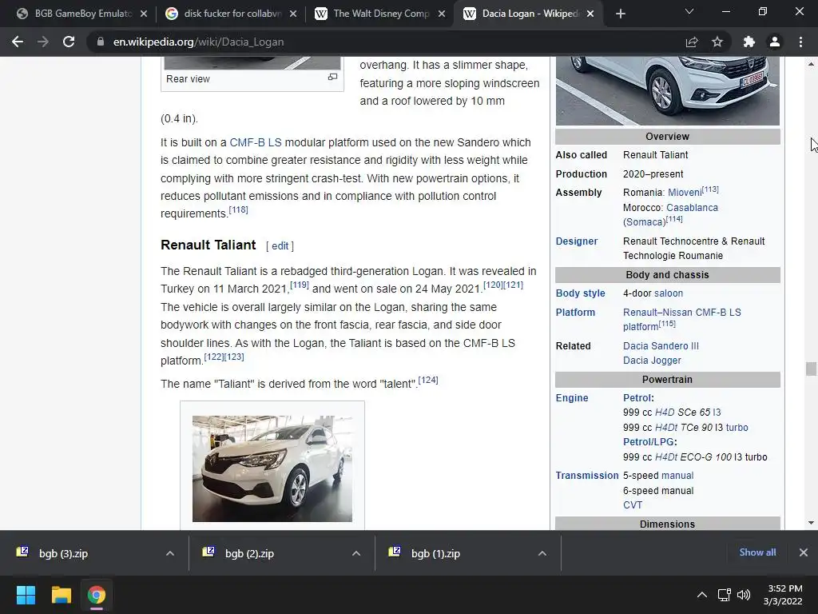This screenshot has height=614, width=818.
Task: Follow the Petrol/LPG link
Action: [x=649, y=441]
